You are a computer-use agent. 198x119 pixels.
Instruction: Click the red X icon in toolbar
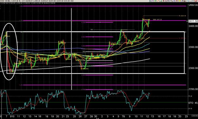coord(196,1)
